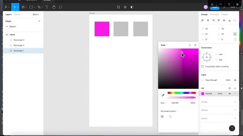
Task: Enable Fix position when scrolling checkbox
Action: click(203, 66)
